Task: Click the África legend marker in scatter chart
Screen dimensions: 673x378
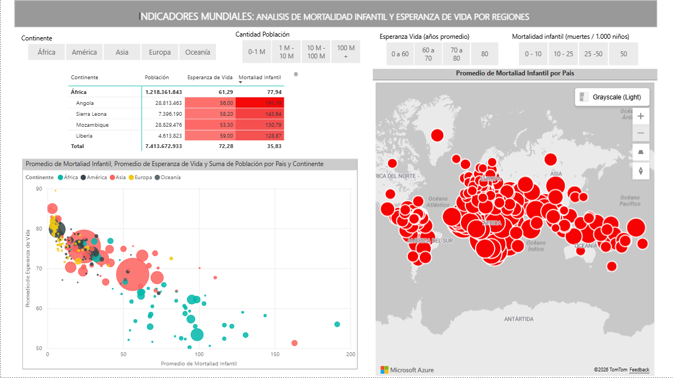Action: tap(60, 178)
